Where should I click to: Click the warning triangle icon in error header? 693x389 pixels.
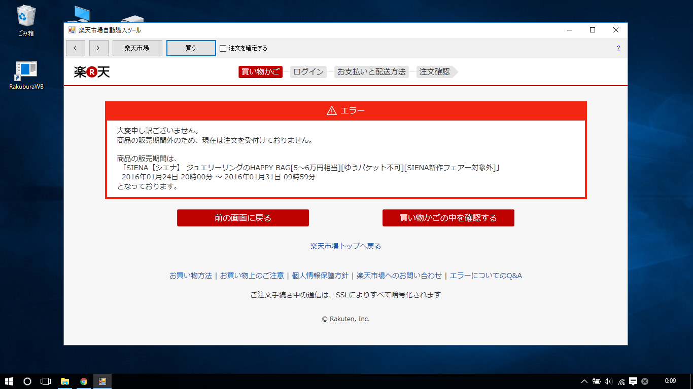click(x=332, y=110)
